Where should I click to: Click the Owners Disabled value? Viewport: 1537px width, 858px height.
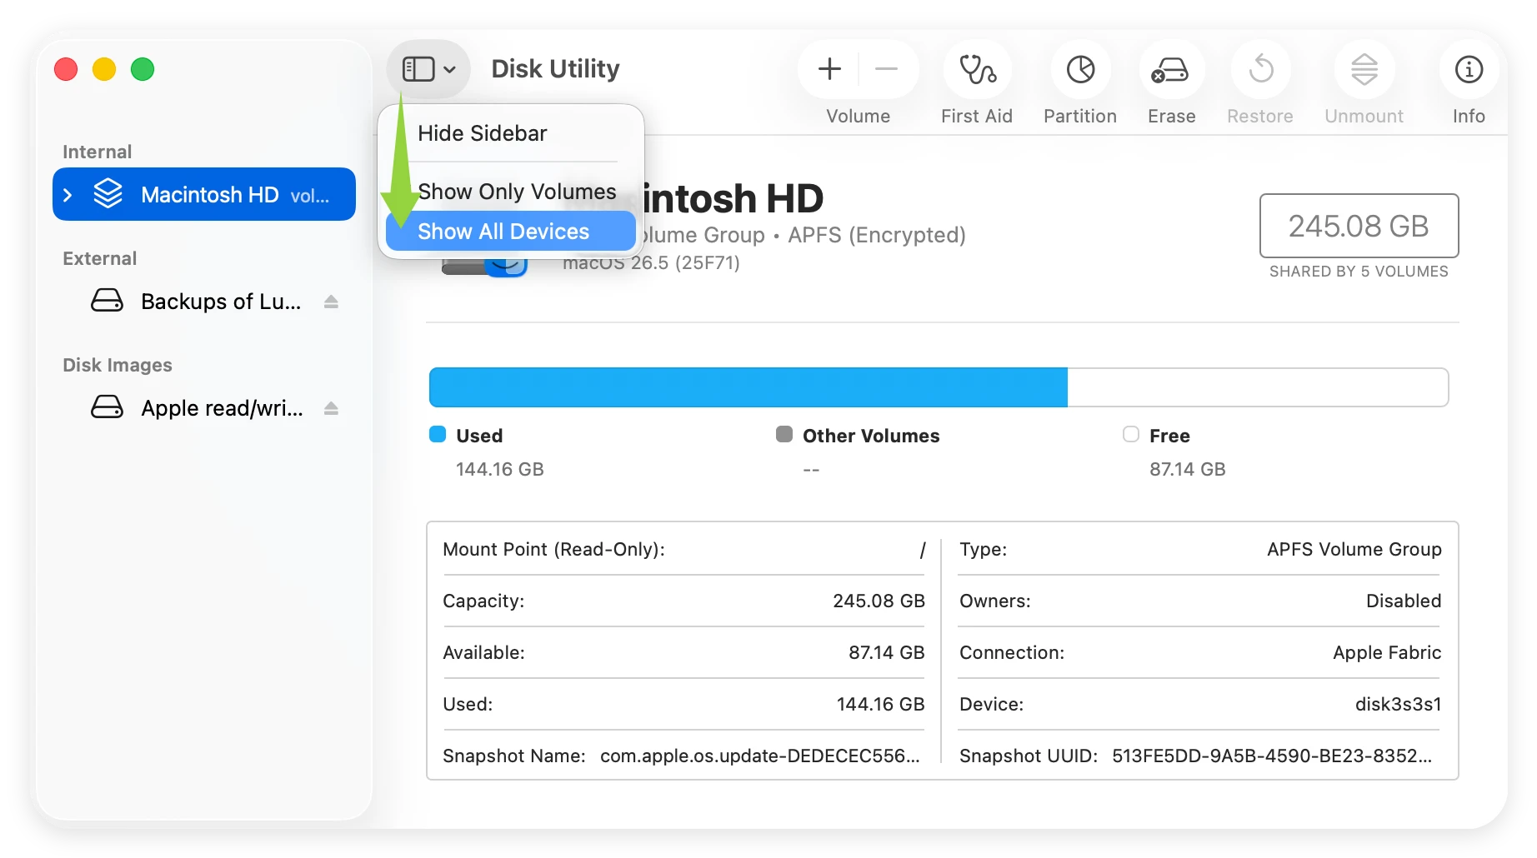(x=1404, y=601)
